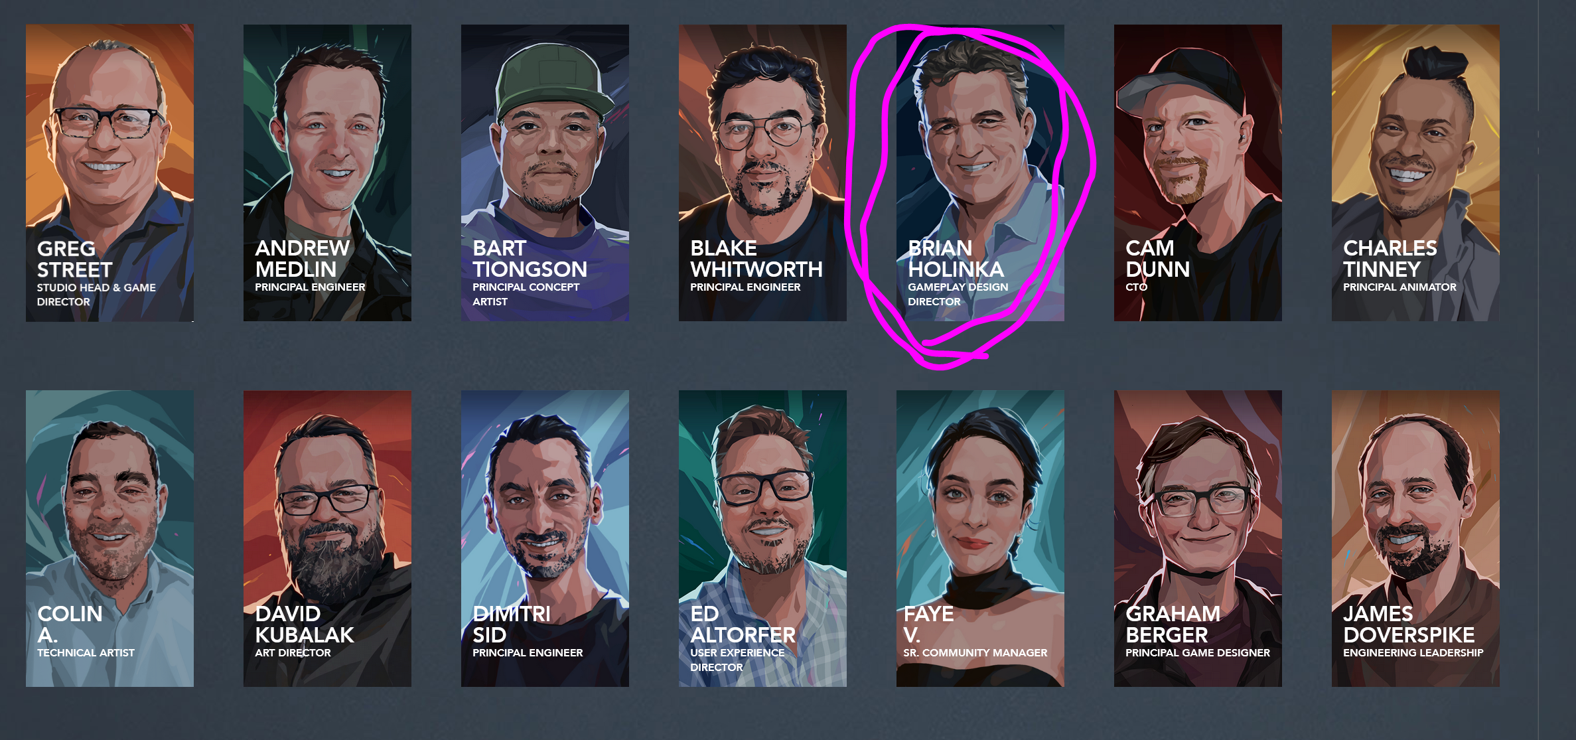Select Faye V.'s community manager card
Viewport: 1576px width, 740px height.
(980, 538)
